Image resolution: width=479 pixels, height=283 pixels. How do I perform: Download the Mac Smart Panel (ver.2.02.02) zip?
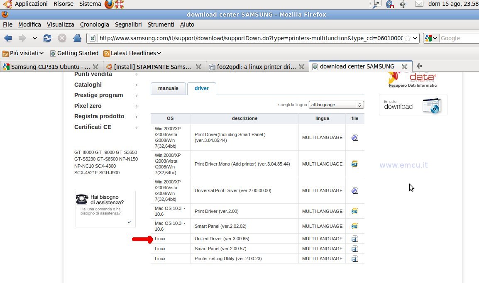354,226
